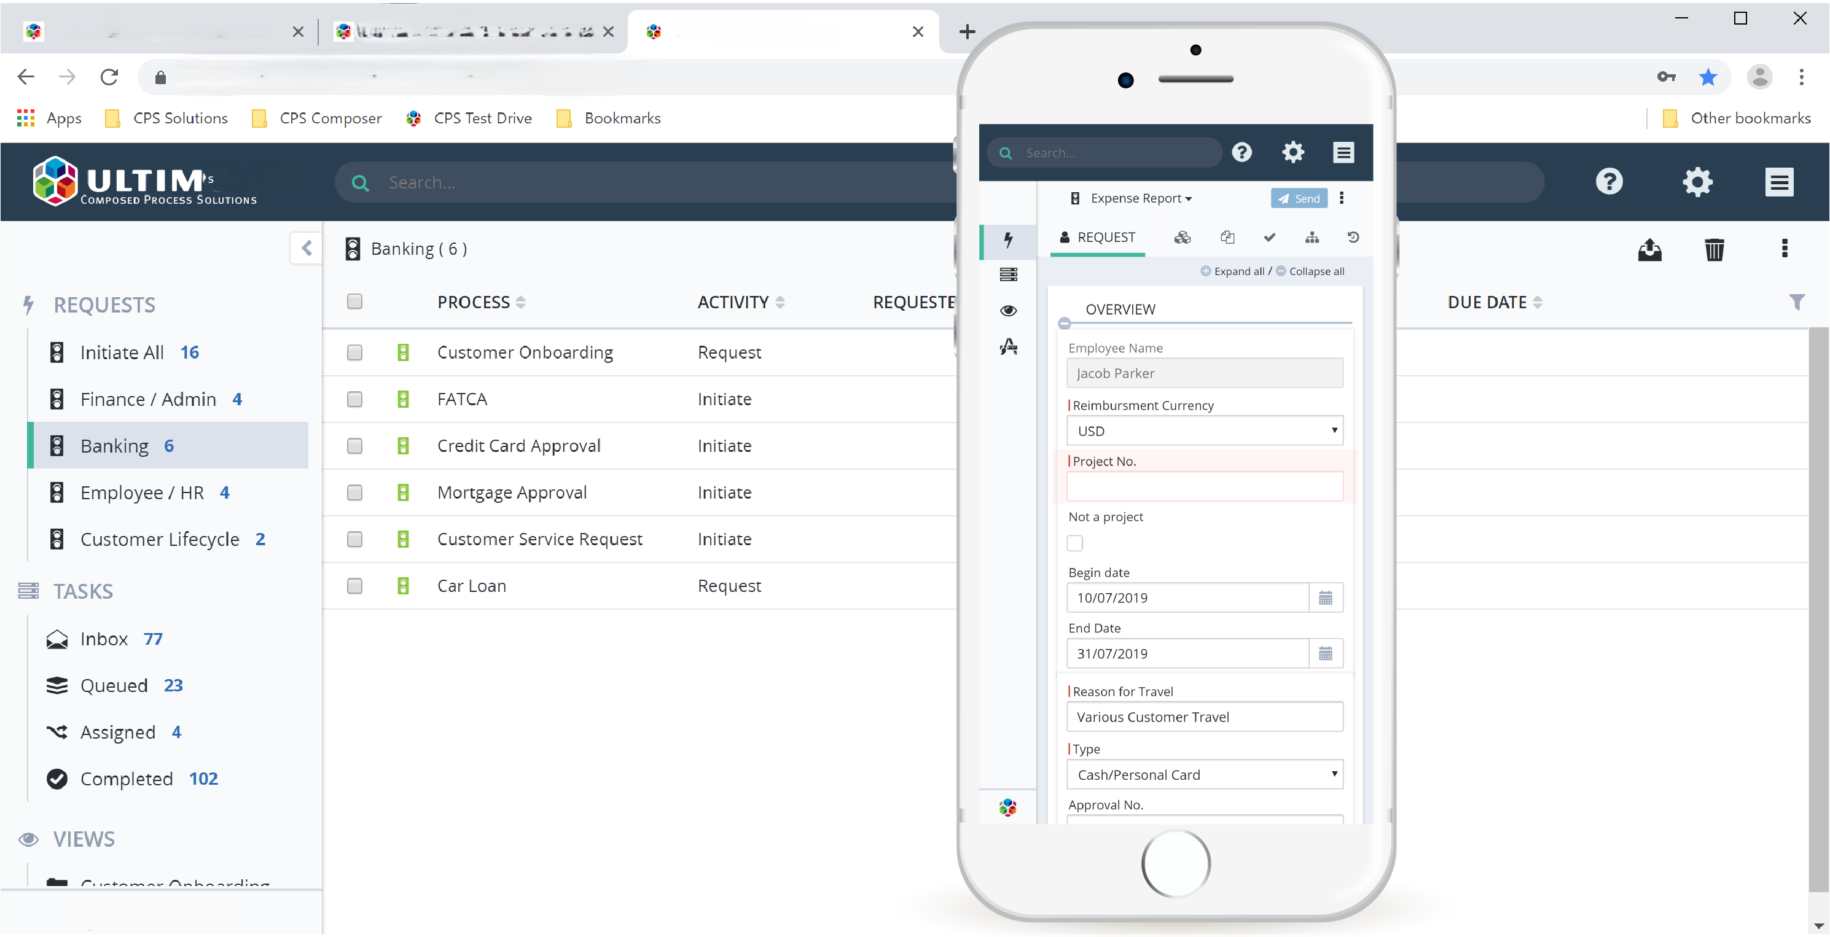Expand the Expense Report dropdown in phone
1830x937 pixels.
[x=1140, y=199]
